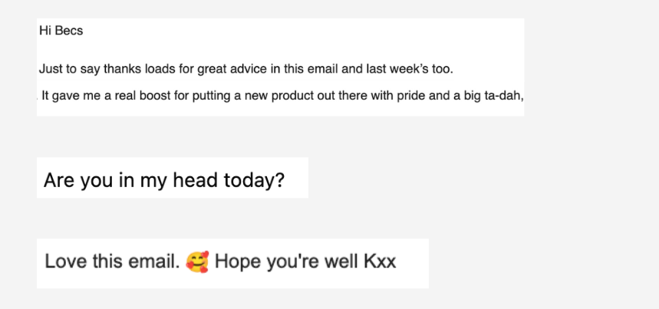The image size is (659, 309).
Task: Click the word "head" in second testimonial
Action: (196, 180)
